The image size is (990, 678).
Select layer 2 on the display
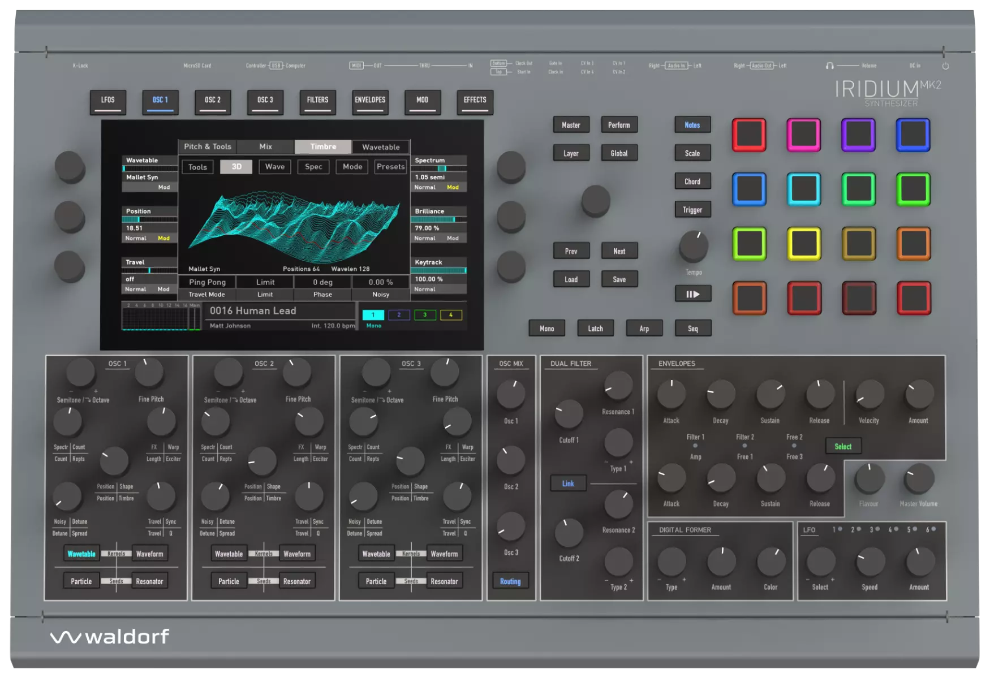(x=399, y=315)
